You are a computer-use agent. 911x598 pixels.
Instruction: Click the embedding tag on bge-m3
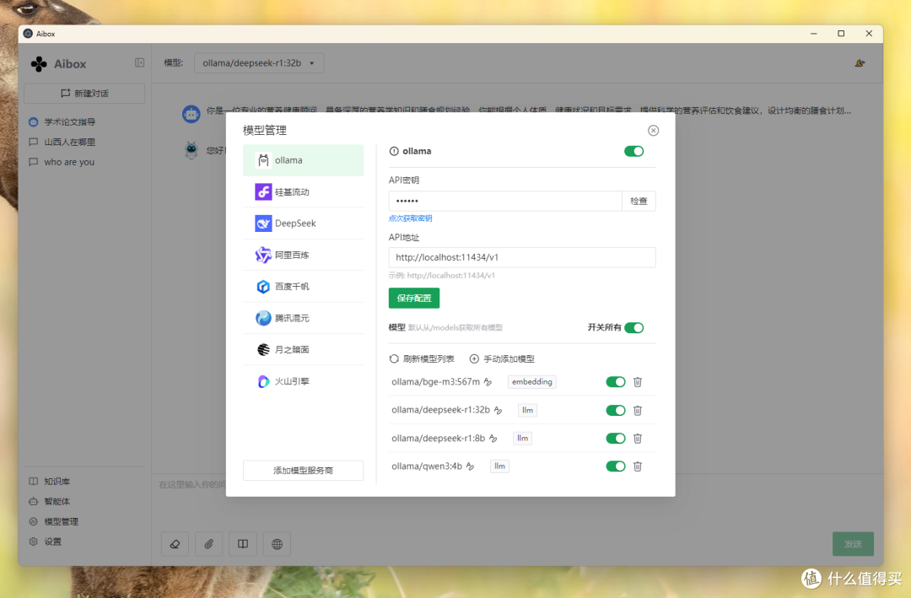(531, 382)
